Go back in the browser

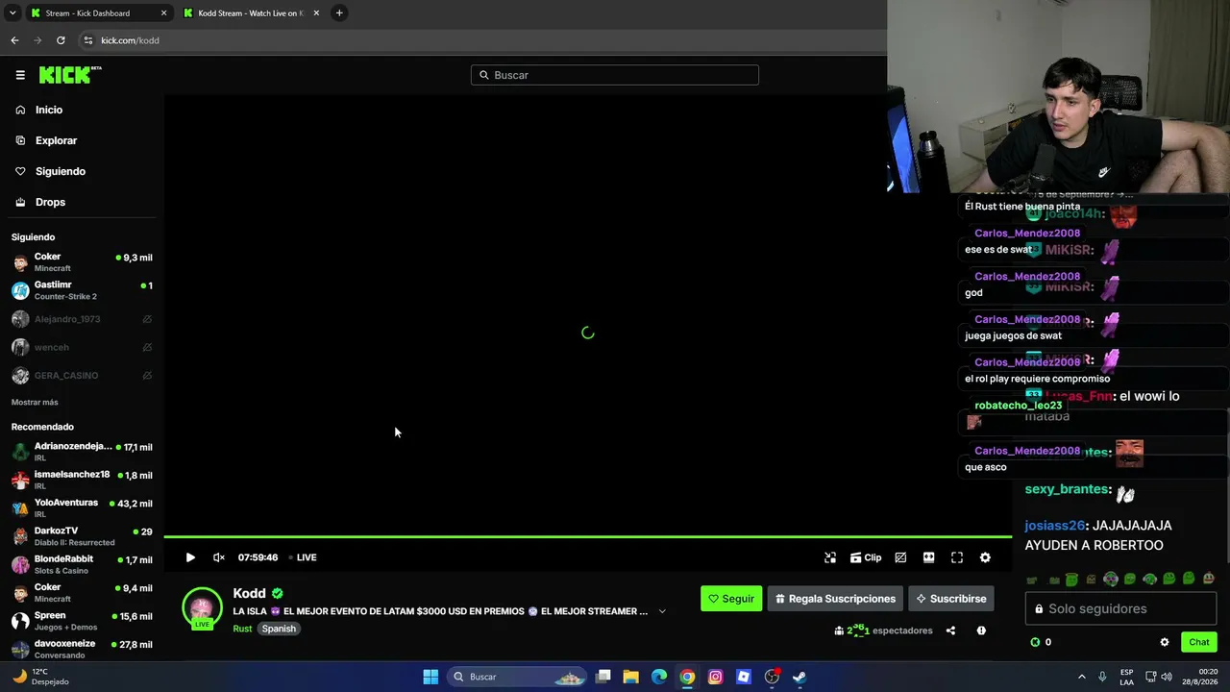click(14, 40)
